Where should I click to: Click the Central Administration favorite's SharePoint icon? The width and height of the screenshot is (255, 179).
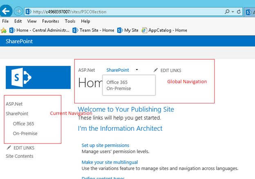(12, 30)
